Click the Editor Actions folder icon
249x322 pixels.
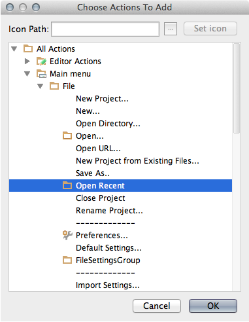tap(41, 62)
